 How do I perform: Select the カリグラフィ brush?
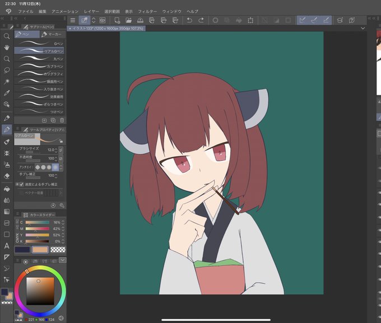coord(39,74)
